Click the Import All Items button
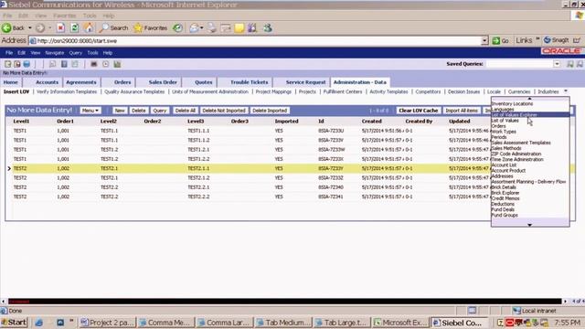Viewport: 585px width, 329px height. [x=462, y=111]
